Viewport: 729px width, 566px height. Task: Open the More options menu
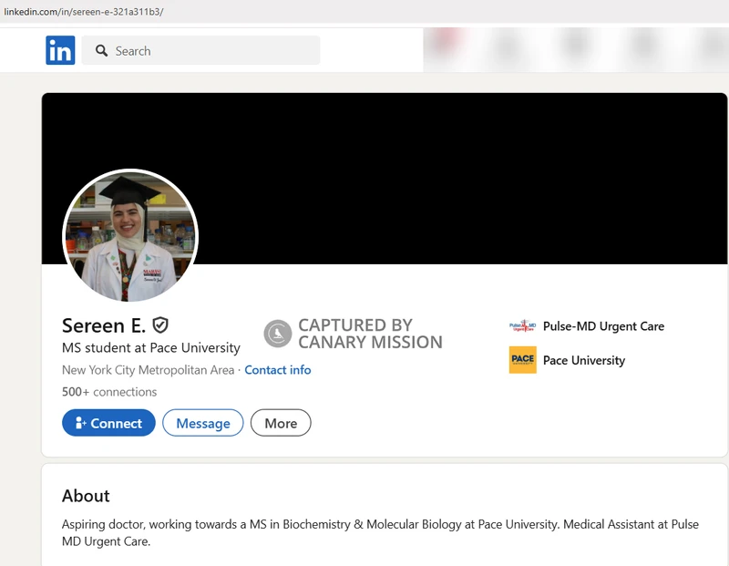[281, 423]
